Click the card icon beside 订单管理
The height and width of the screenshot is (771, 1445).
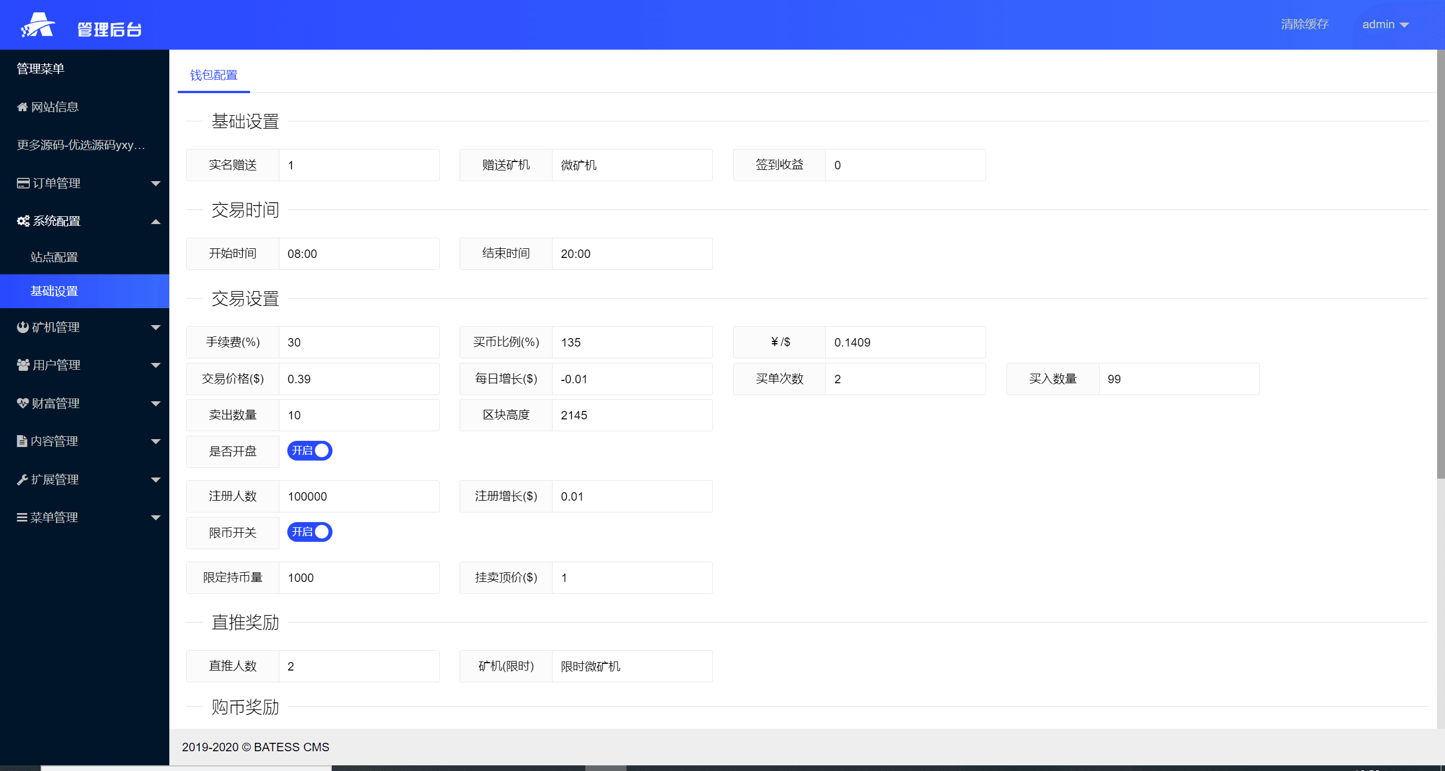[x=23, y=183]
